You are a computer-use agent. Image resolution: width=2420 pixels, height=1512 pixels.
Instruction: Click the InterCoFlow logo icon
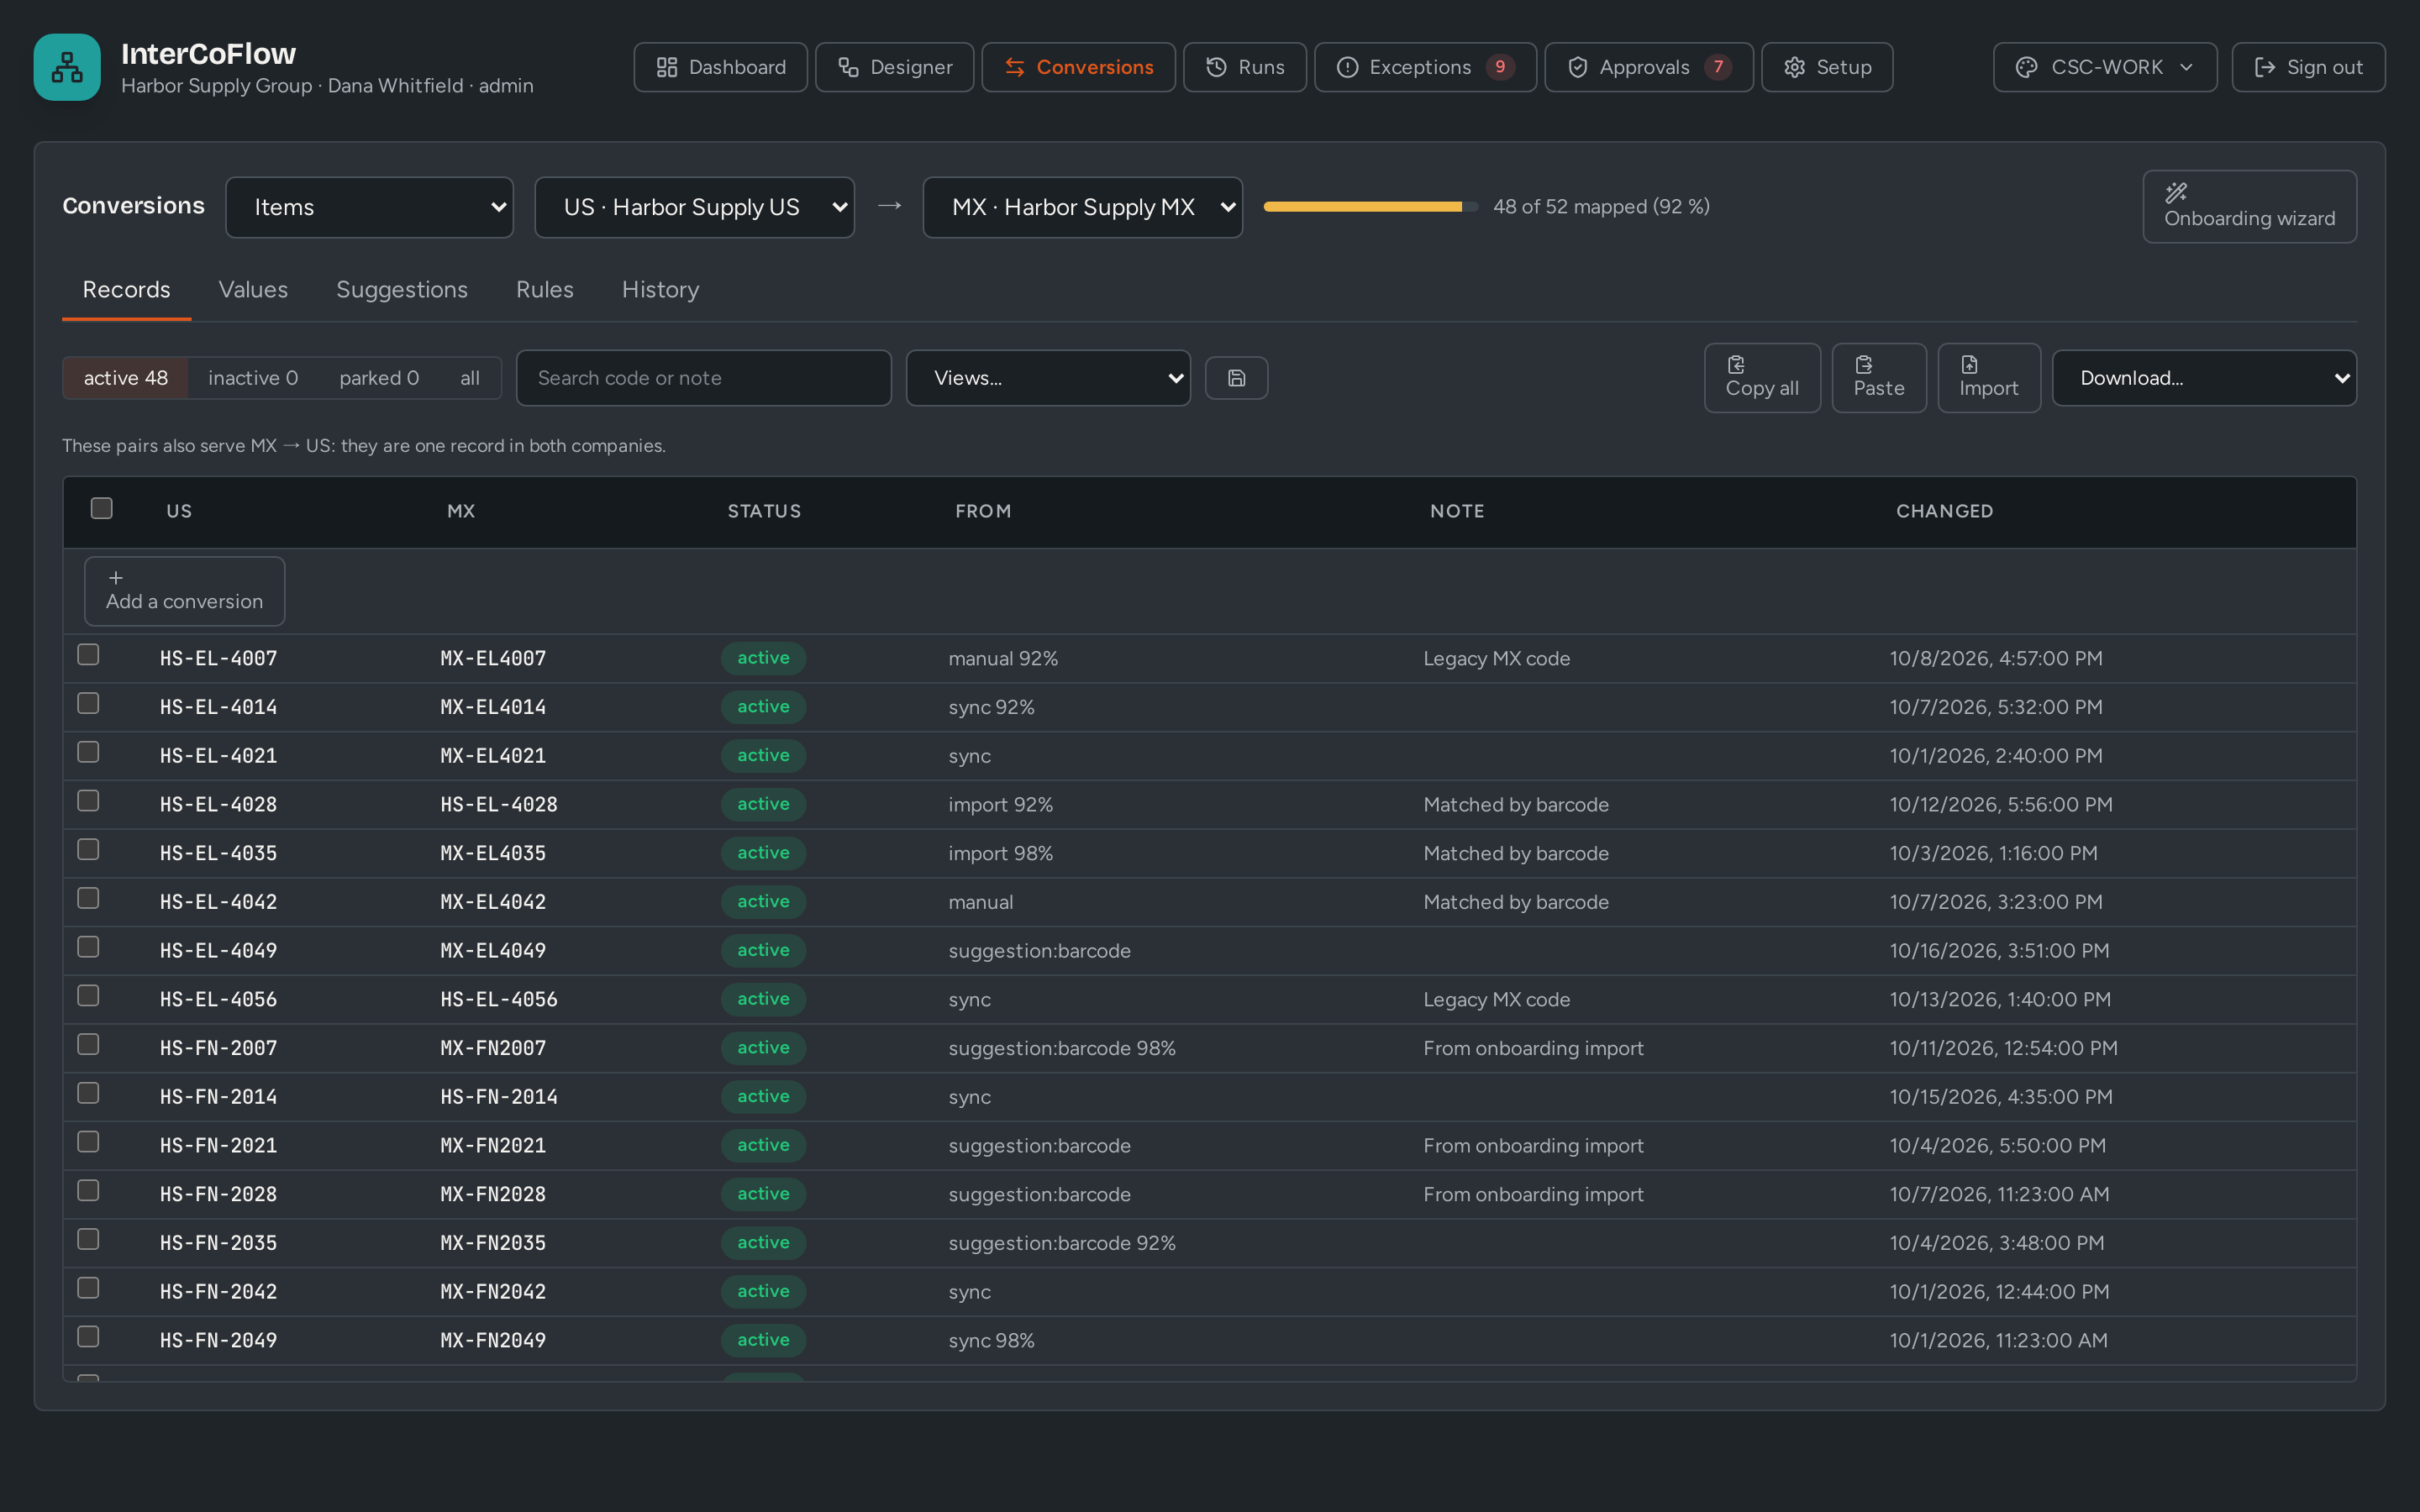click(x=67, y=67)
